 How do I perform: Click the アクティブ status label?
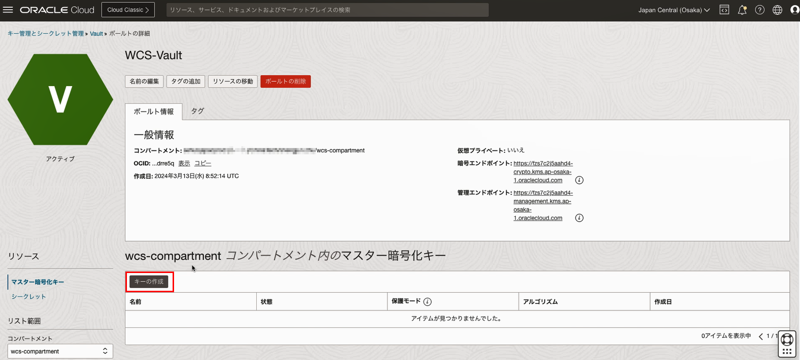[x=60, y=159]
